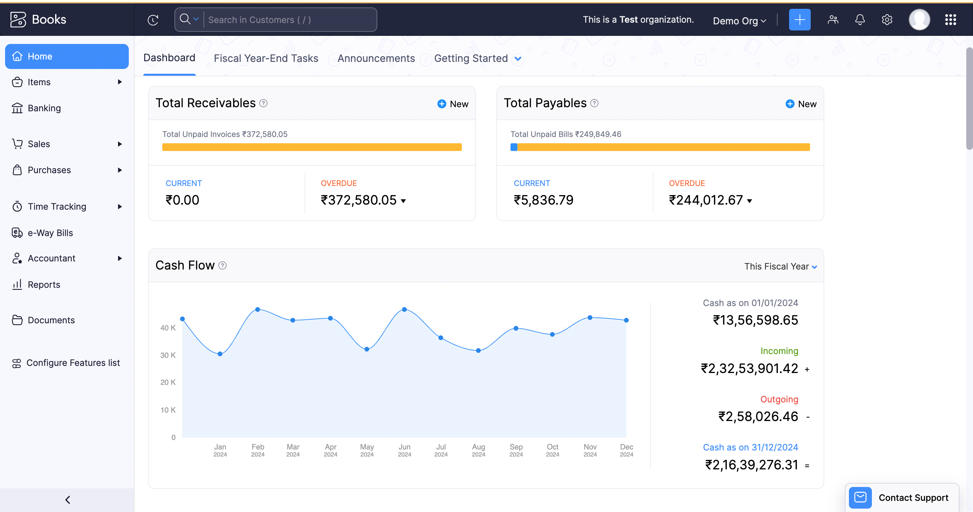The width and height of the screenshot is (973, 512).
Task: Create a new invoice via Receivables New
Action: click(452, 103)
